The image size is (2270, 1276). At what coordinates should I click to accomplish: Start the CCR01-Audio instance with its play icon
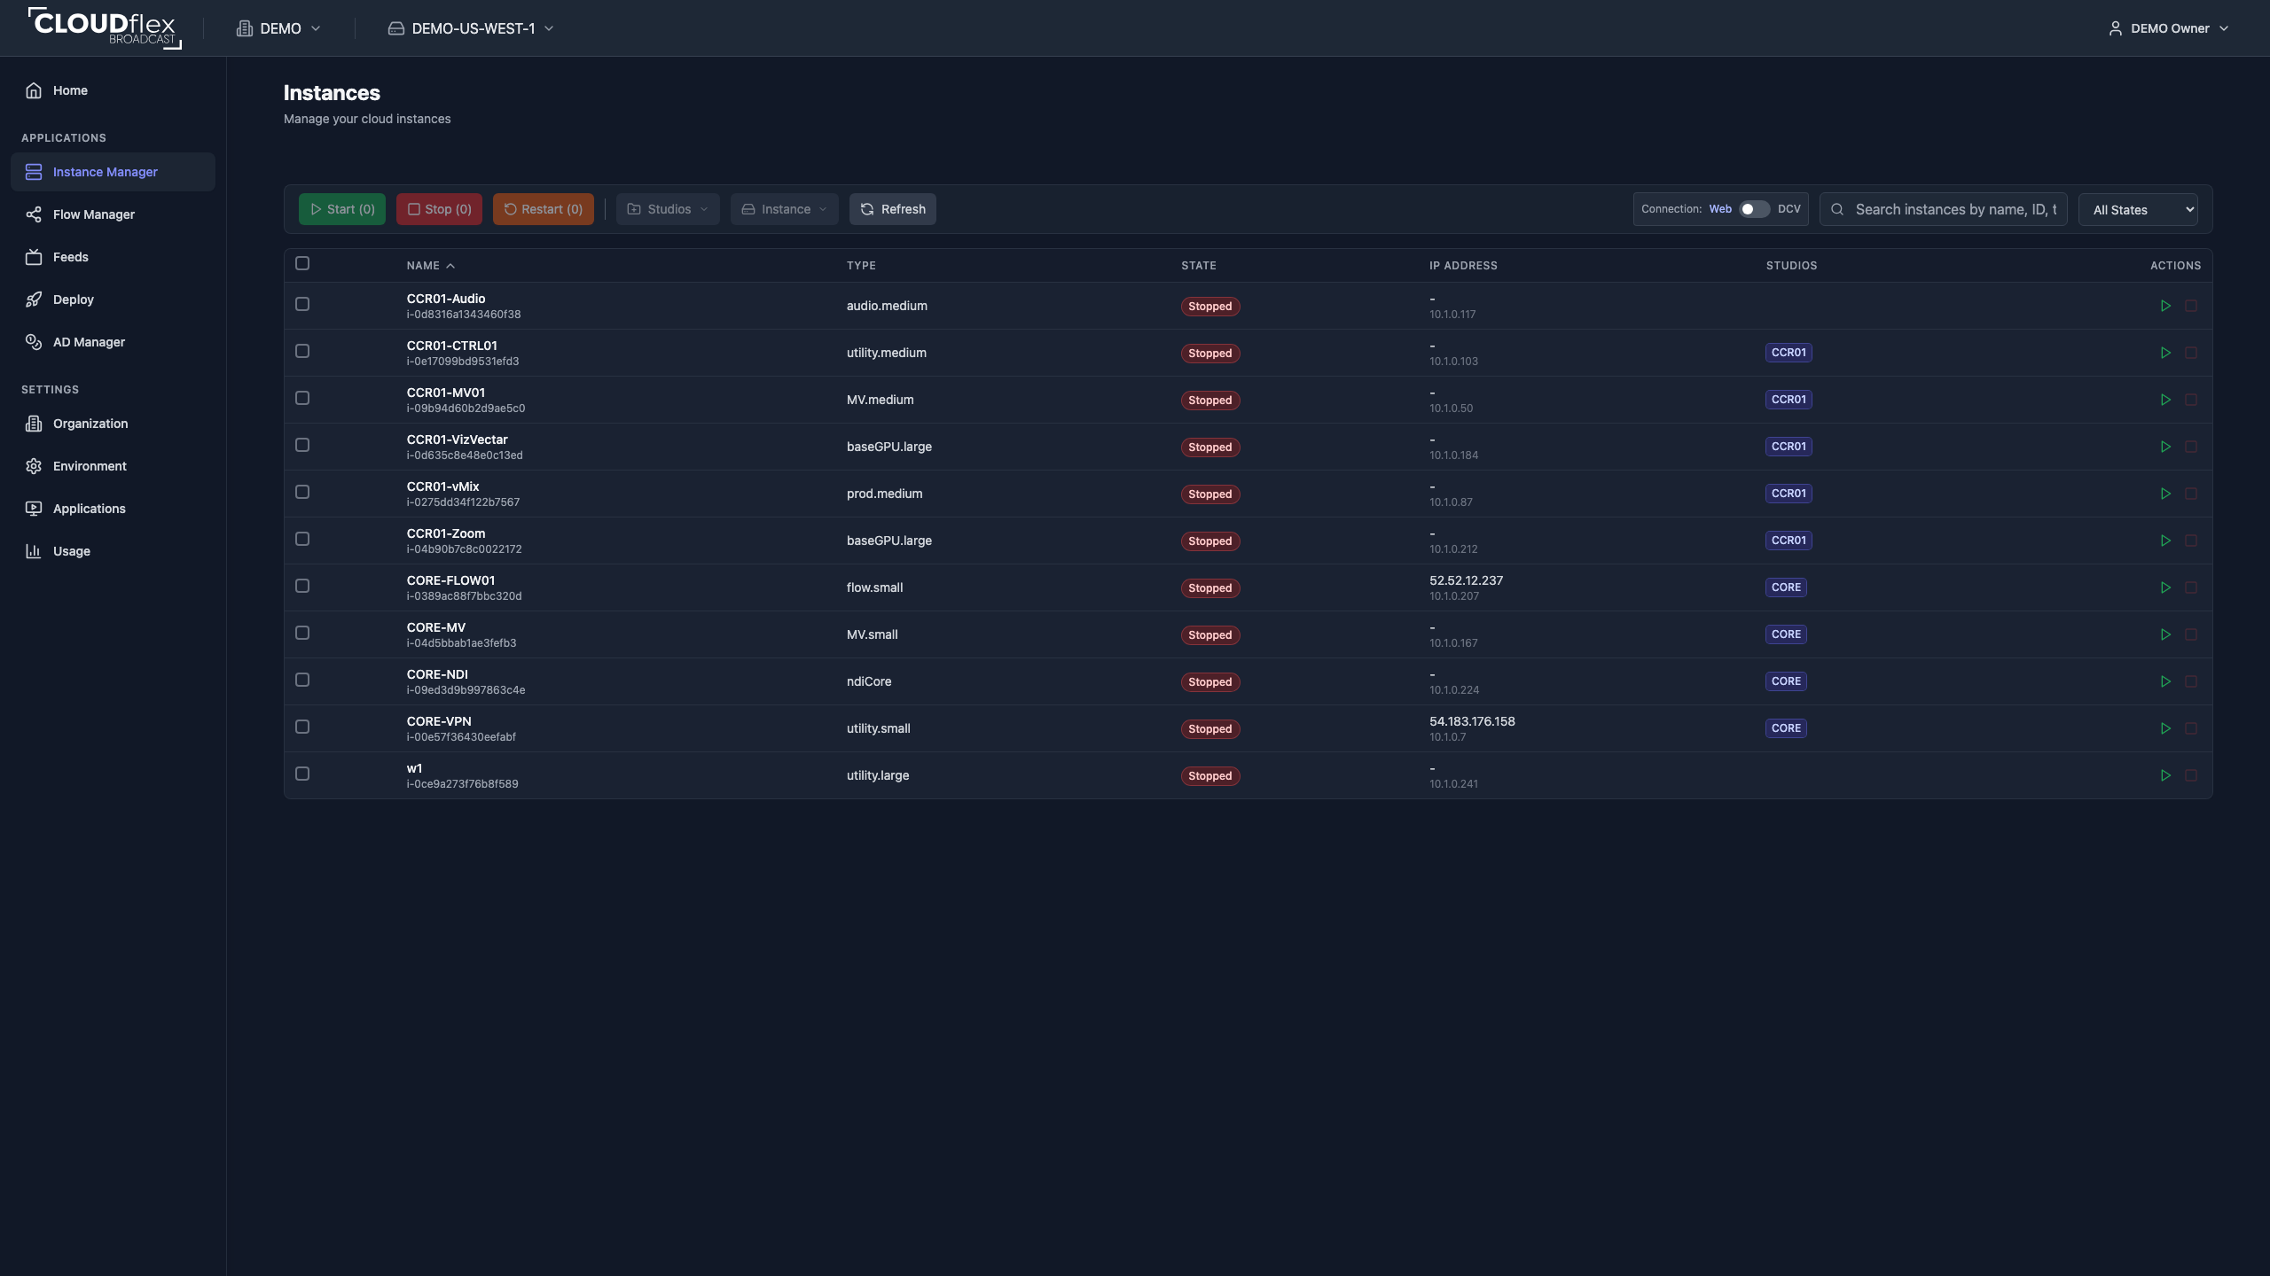click(x=2165, y=306)
